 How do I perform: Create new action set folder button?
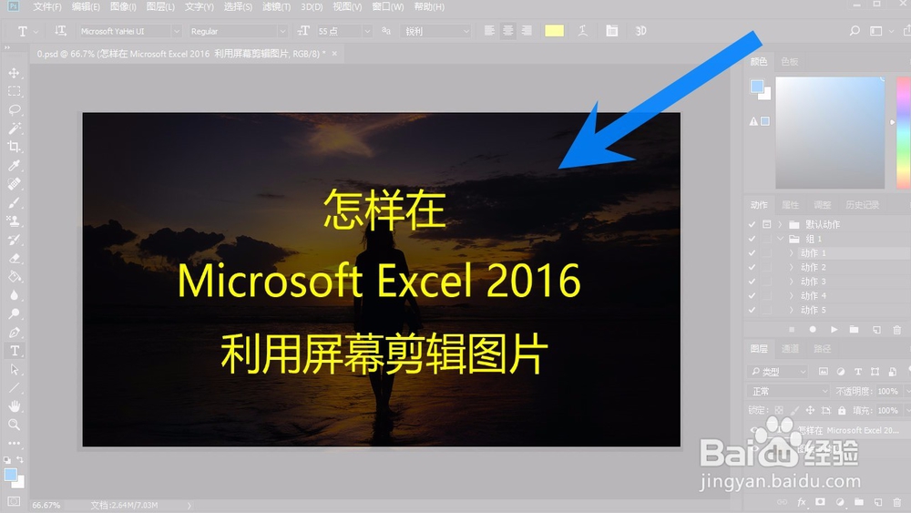pyautogui.click(x=855, y=330)
